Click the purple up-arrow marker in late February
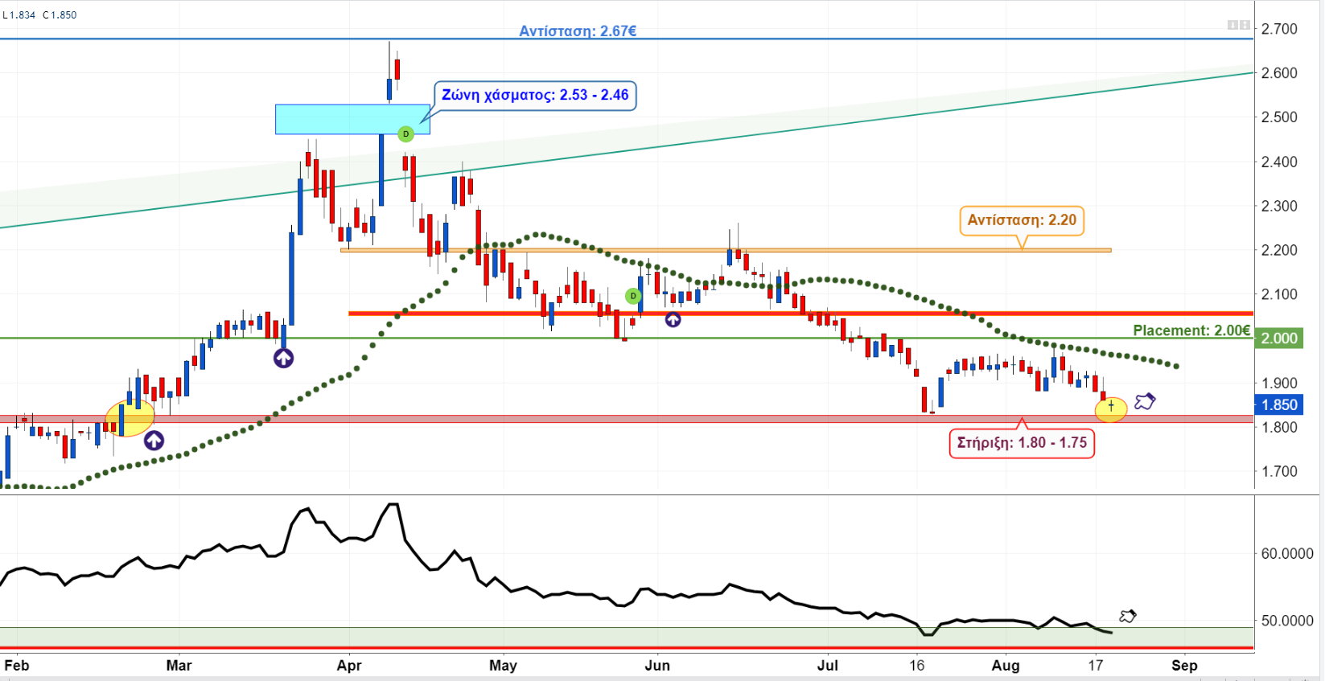The height and width of the screenshot is (681, 1325). point(154,441)
